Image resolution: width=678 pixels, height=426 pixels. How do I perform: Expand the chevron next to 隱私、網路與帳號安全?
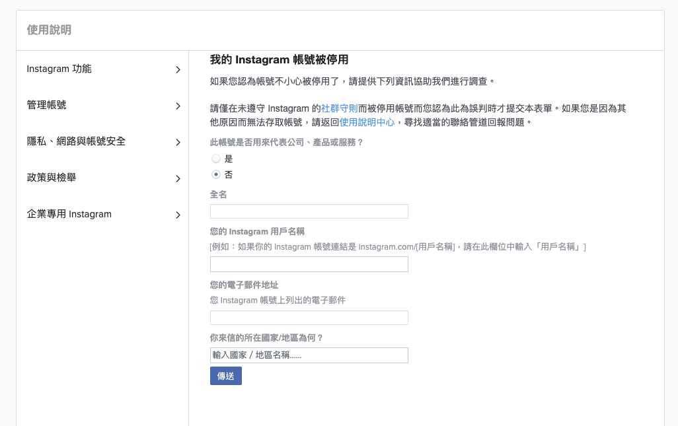(178, 142)
